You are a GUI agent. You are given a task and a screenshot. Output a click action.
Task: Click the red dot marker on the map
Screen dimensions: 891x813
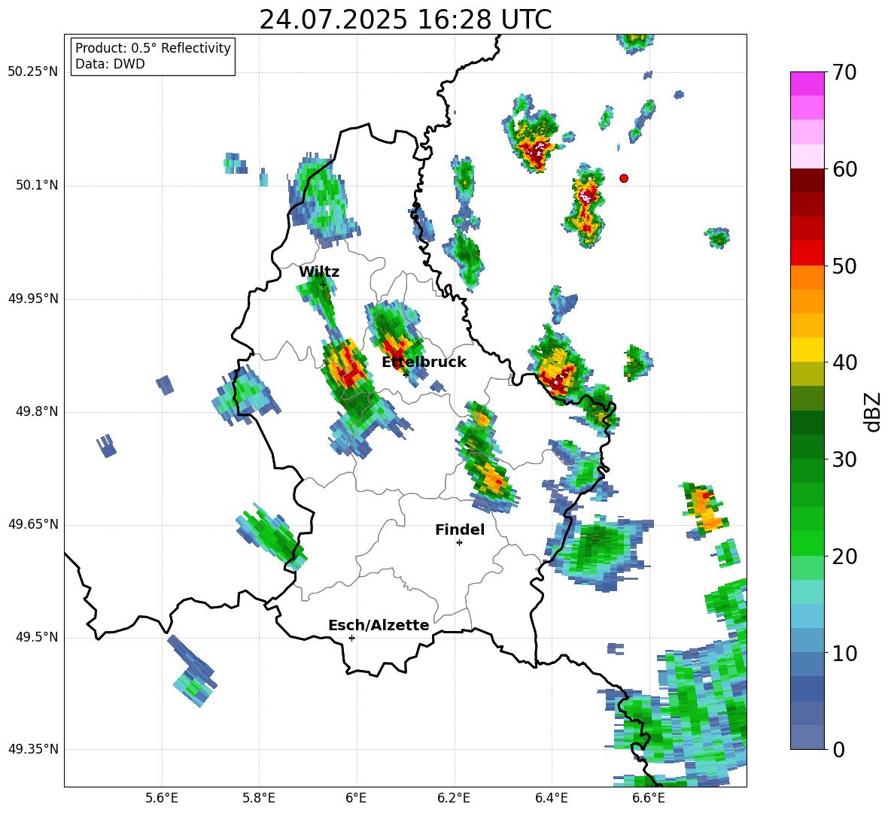(x=624, y=178)
